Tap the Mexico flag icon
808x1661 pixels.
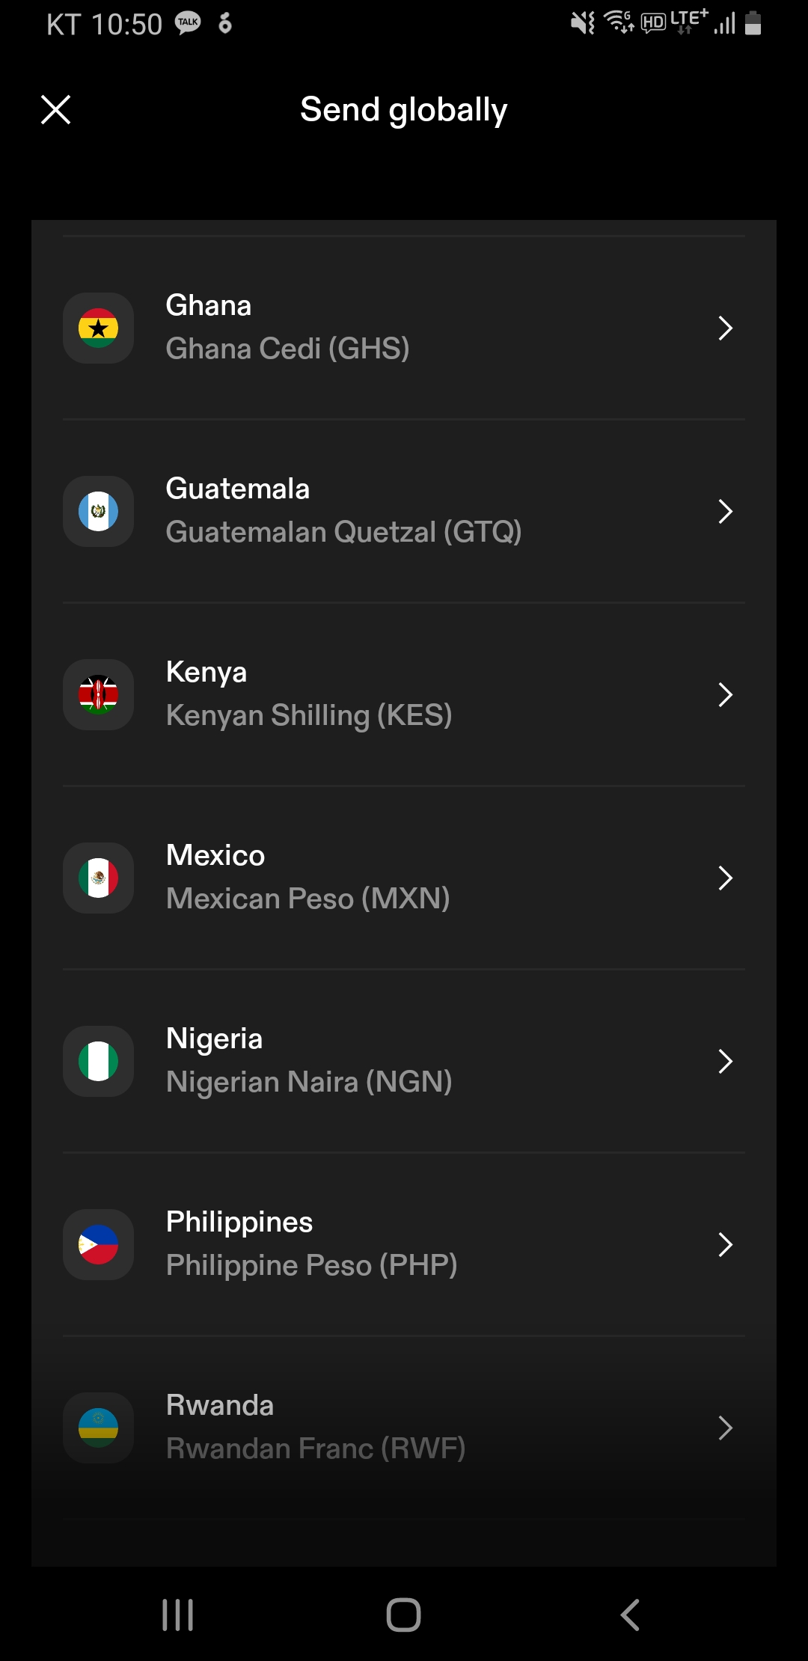click(98, 878)
